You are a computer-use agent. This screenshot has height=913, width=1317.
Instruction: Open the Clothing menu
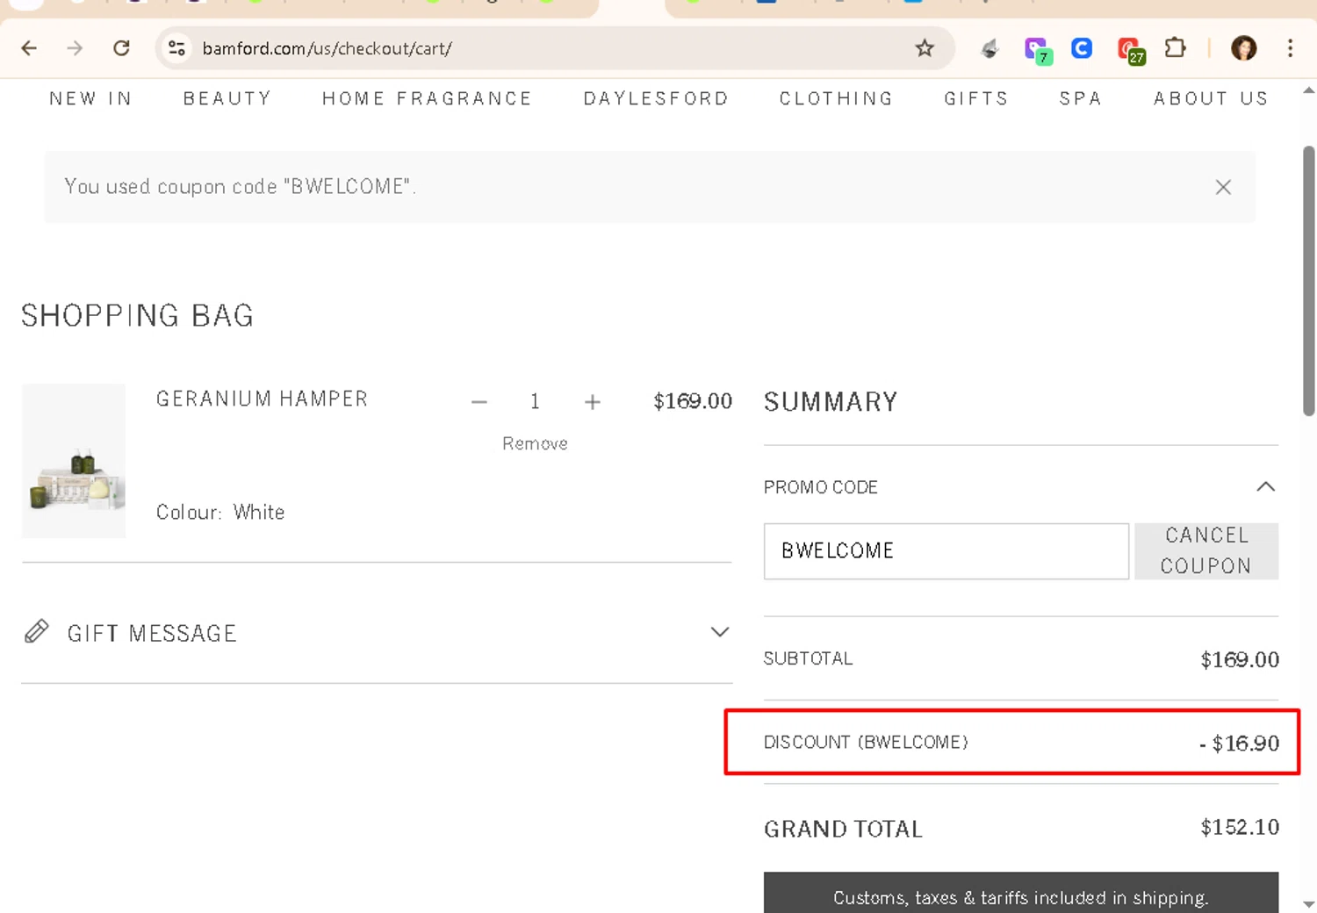point(836,98)
